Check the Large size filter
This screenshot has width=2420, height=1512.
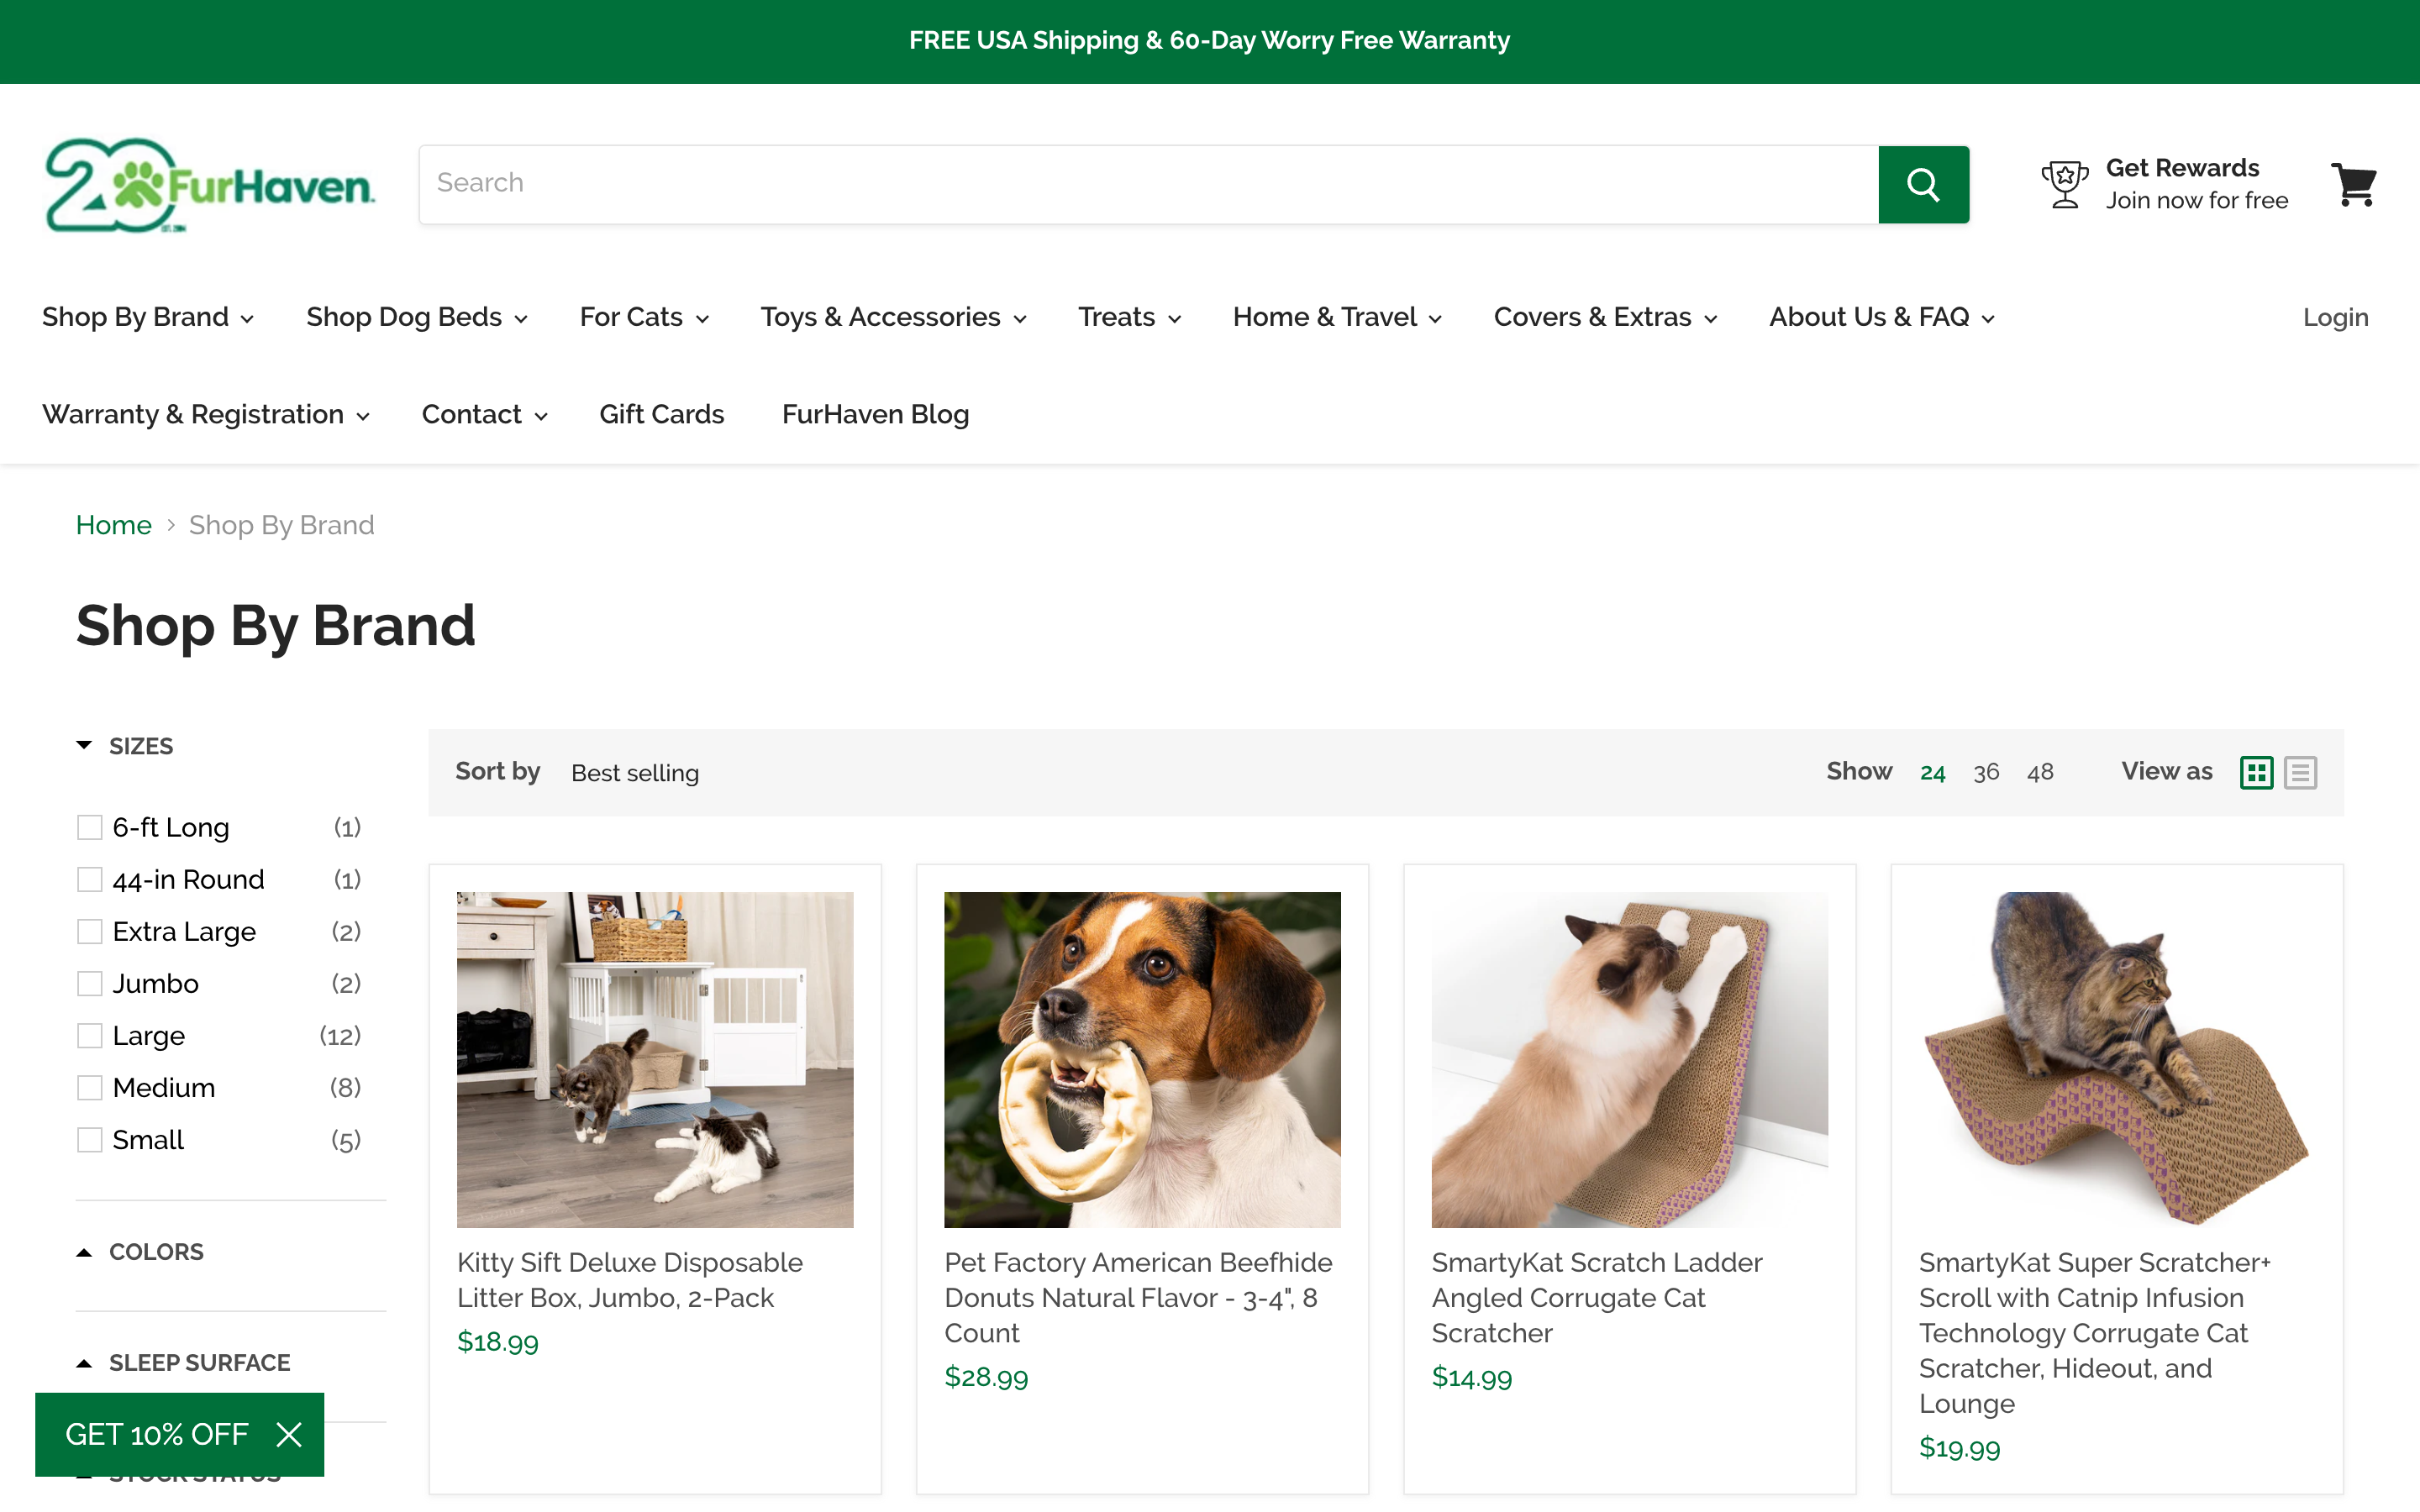90,1035
